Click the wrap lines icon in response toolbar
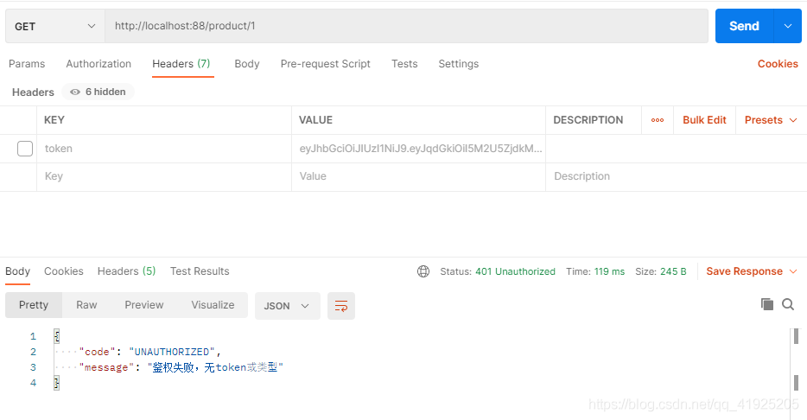This screenshot has width=807, height=420. point(340,306)
